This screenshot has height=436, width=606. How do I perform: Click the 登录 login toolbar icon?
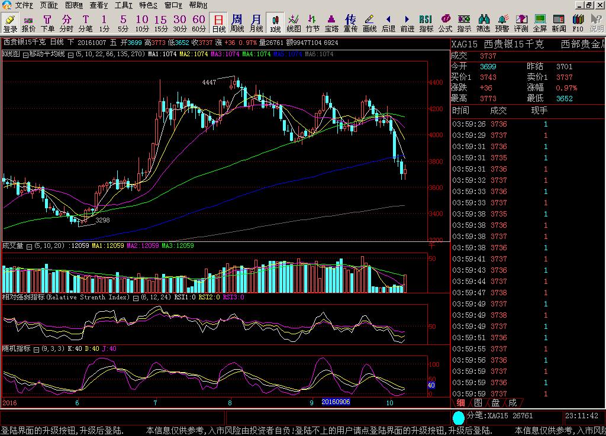tap(11, 23)
